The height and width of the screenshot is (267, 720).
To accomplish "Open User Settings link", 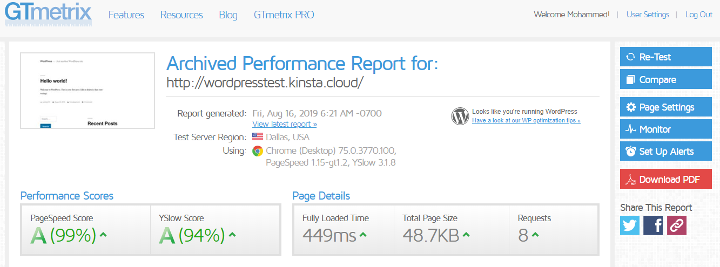I will (648, 15).
